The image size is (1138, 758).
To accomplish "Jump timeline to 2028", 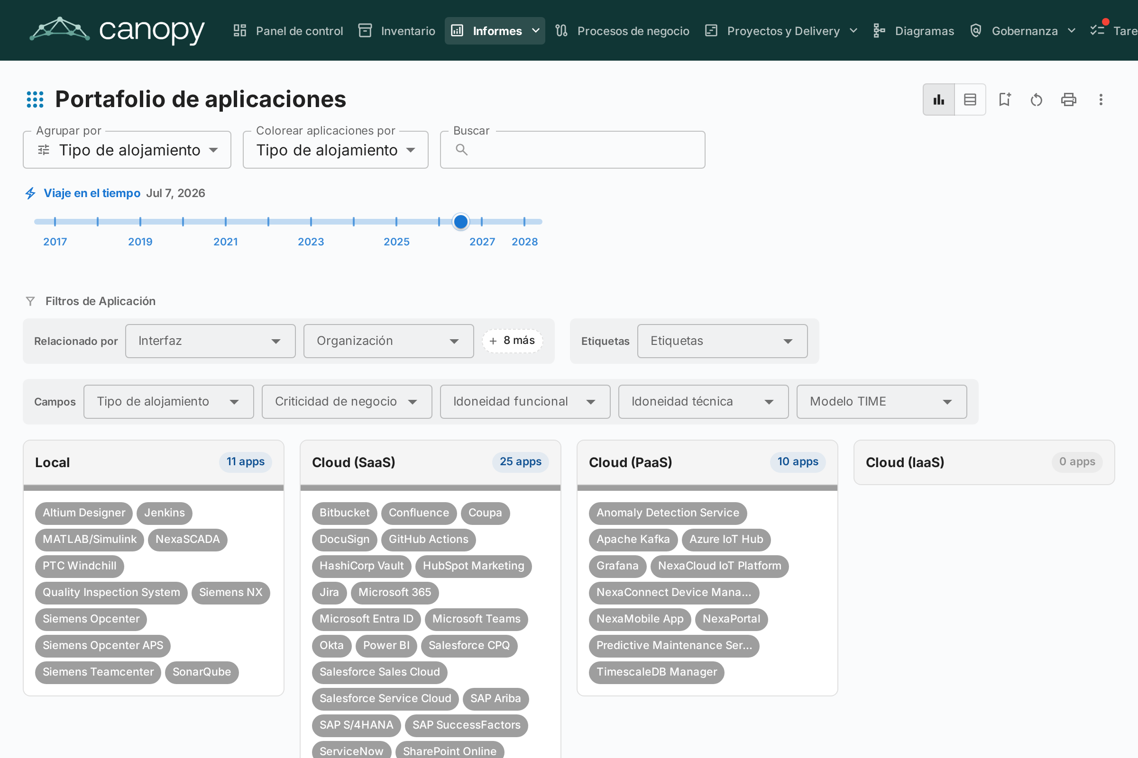I will tap(525, 242).
